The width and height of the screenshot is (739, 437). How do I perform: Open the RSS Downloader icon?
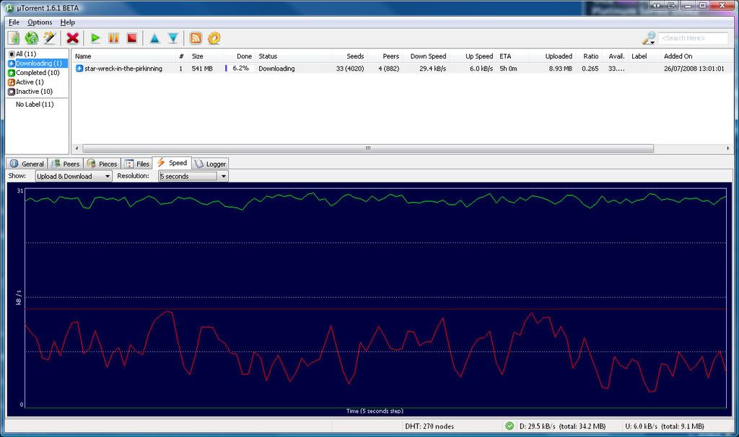coord(196,38)
